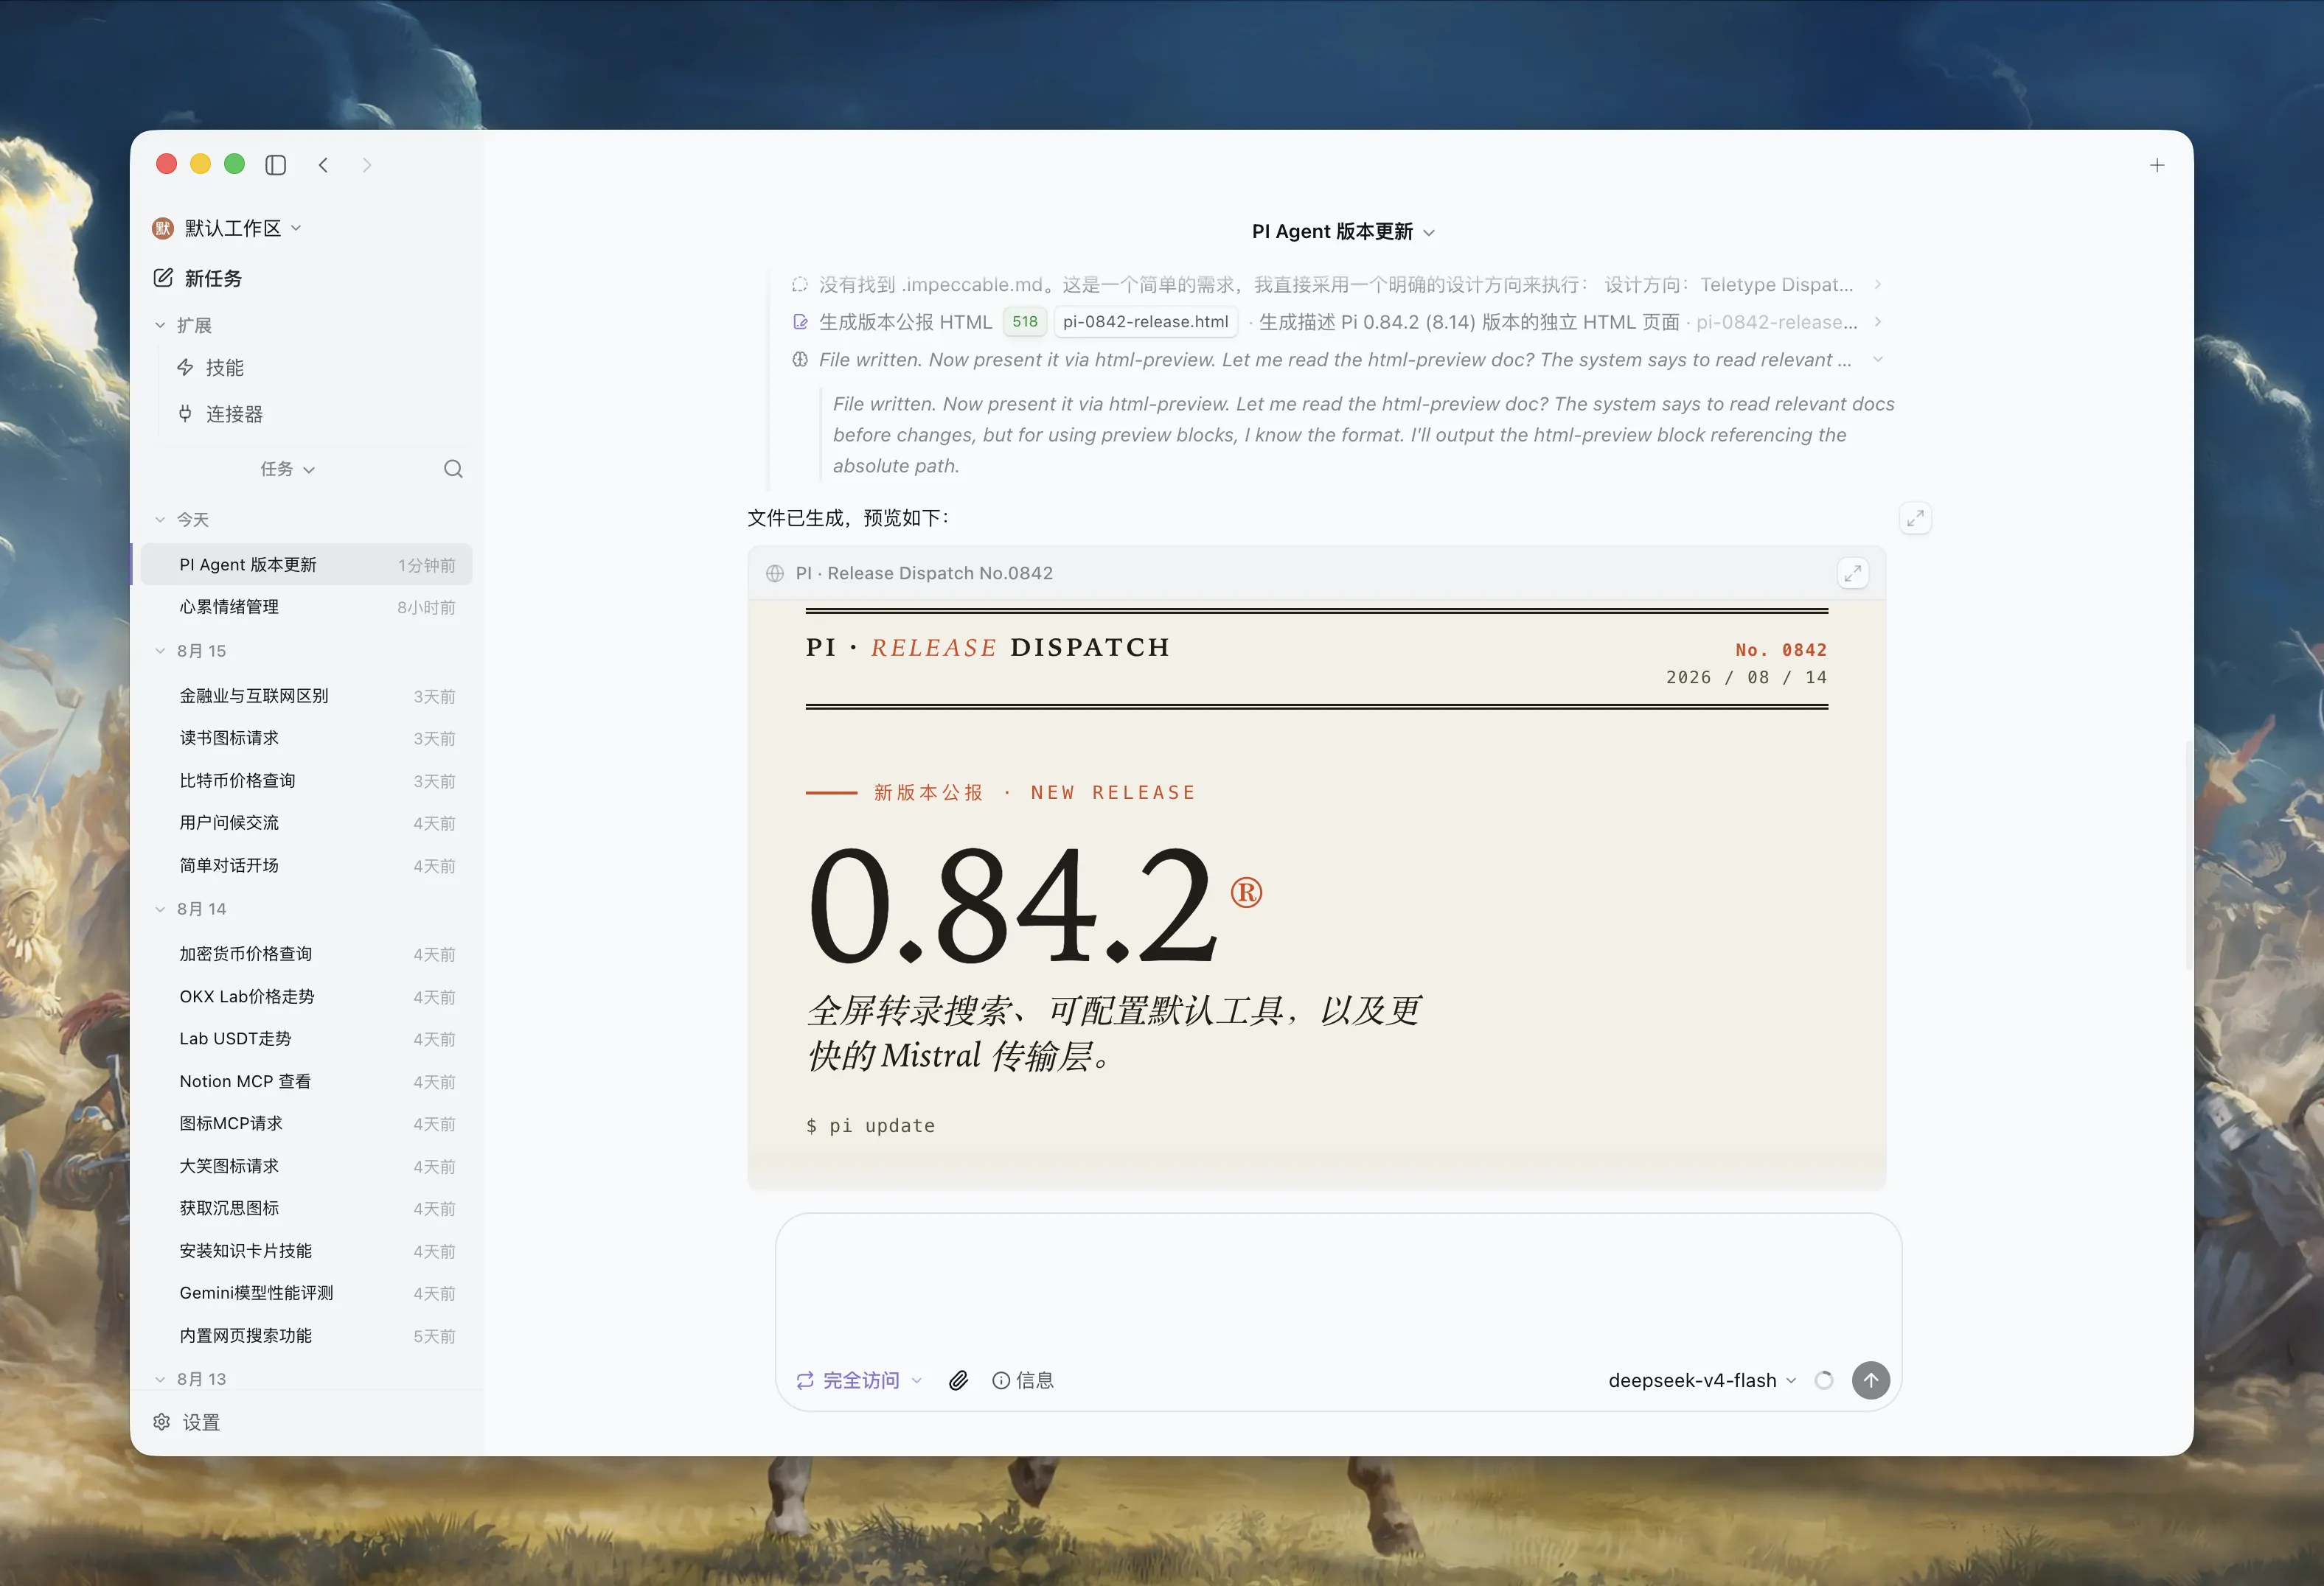The height and width of the screenshot is (1586, 2324).
Task: Start a 新任务 new task
Action: point(198,278)
